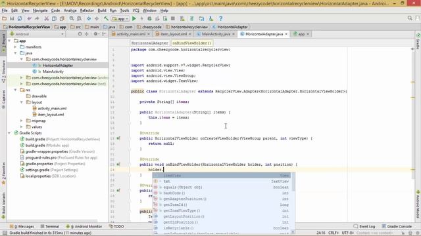Open the Messages tool window
421x236 pixels.
coord(22,226)
